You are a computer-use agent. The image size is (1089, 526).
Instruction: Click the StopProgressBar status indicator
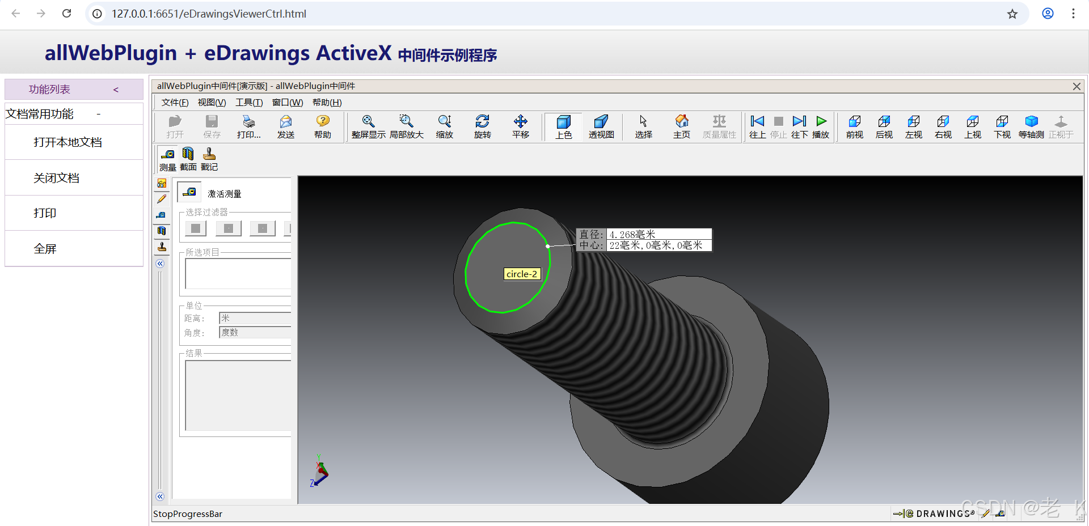(x=187, y=514)
